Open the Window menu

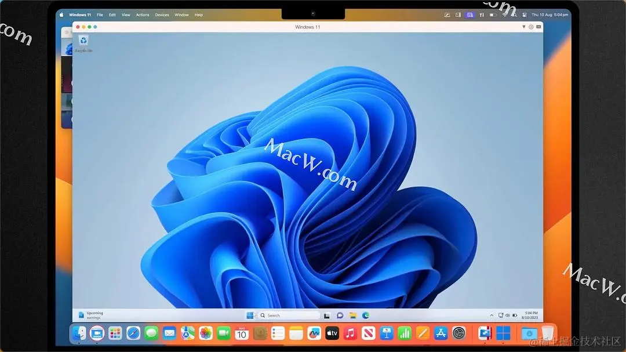[x=181, y=14]
